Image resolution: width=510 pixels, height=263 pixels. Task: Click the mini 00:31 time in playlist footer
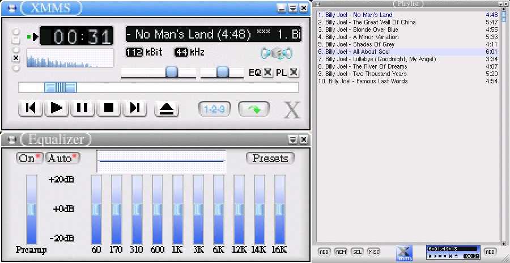click(471, 256)
